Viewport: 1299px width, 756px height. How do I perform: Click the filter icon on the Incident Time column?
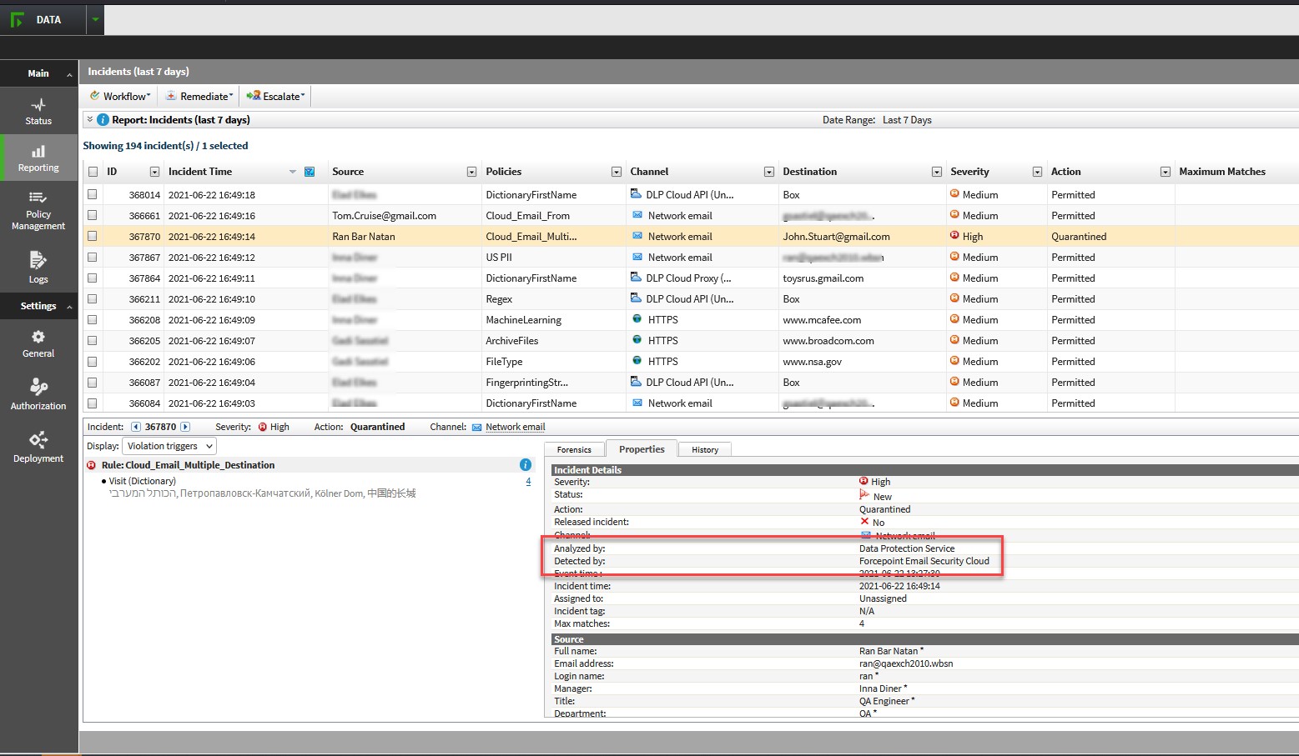point(309,171)
